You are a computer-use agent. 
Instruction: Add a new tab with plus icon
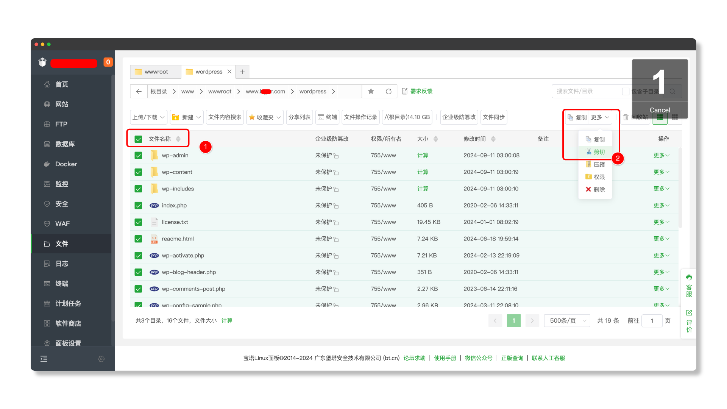(242, 72)
